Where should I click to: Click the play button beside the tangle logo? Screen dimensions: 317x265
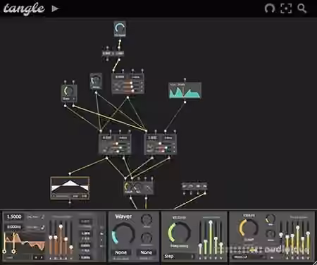click(55, 8)
